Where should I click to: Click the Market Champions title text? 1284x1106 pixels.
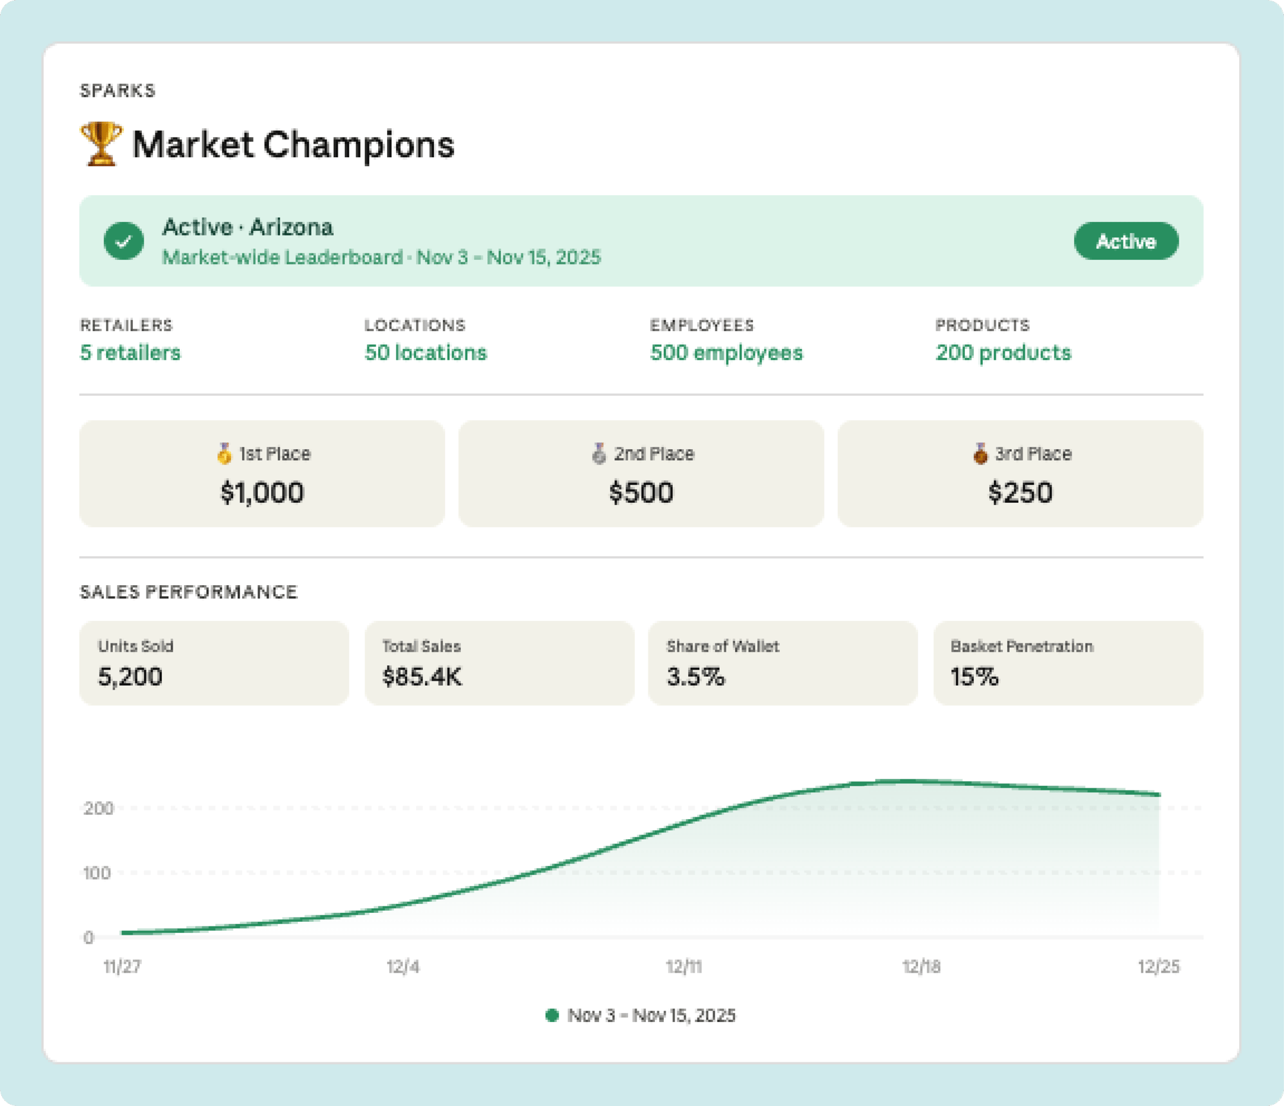pos(293,144)
